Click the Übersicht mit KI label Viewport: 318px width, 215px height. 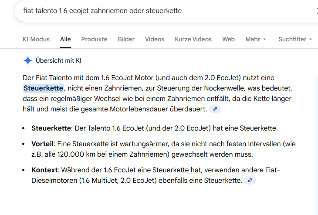point(58,60)
